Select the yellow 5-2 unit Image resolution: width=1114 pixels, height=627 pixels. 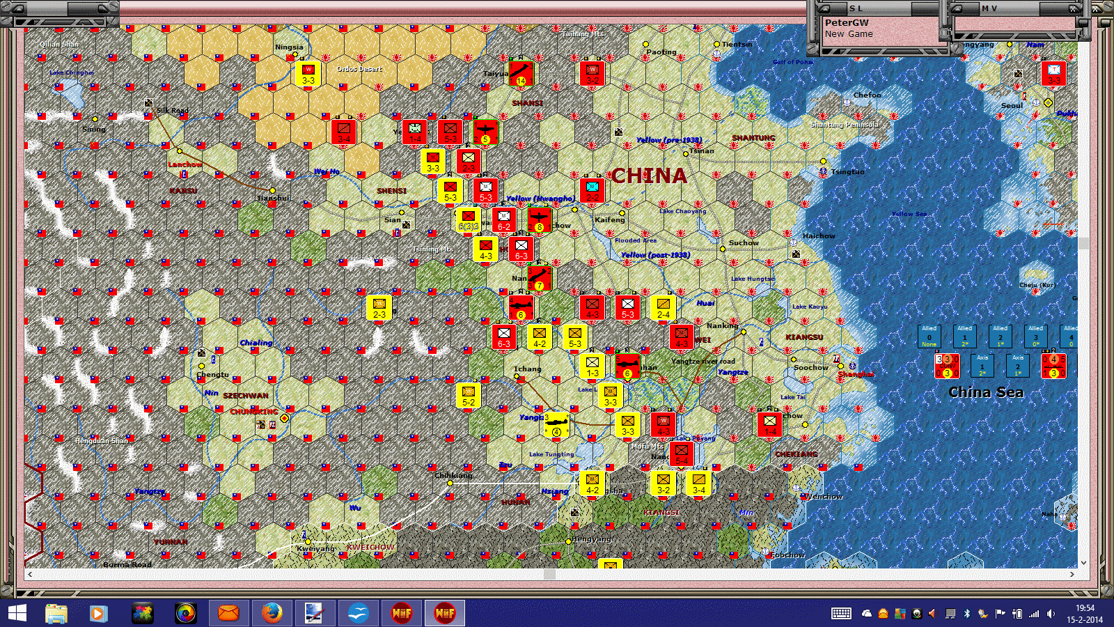click(x=468, y=396)
